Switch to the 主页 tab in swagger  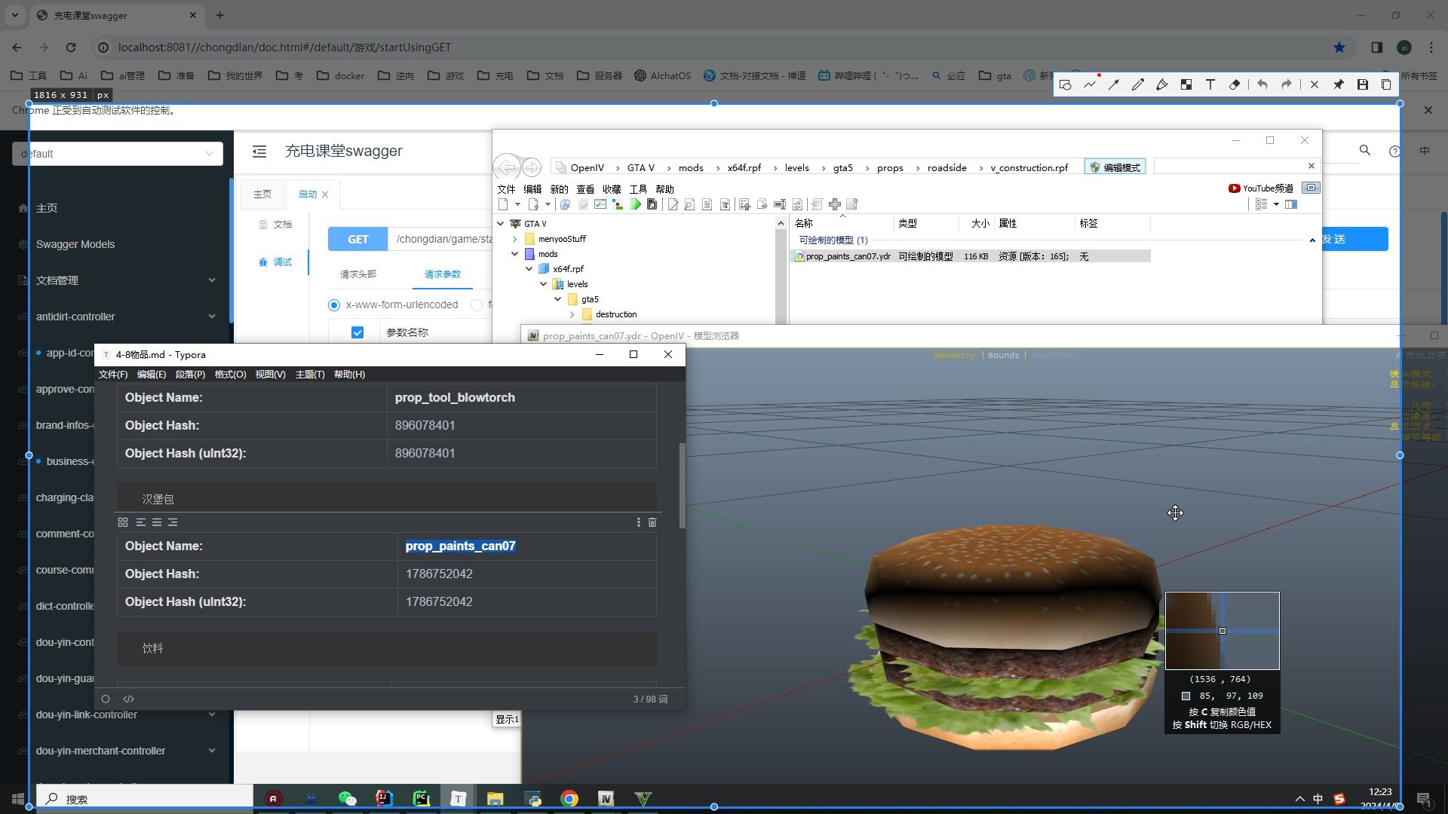[x=262, y=194]
